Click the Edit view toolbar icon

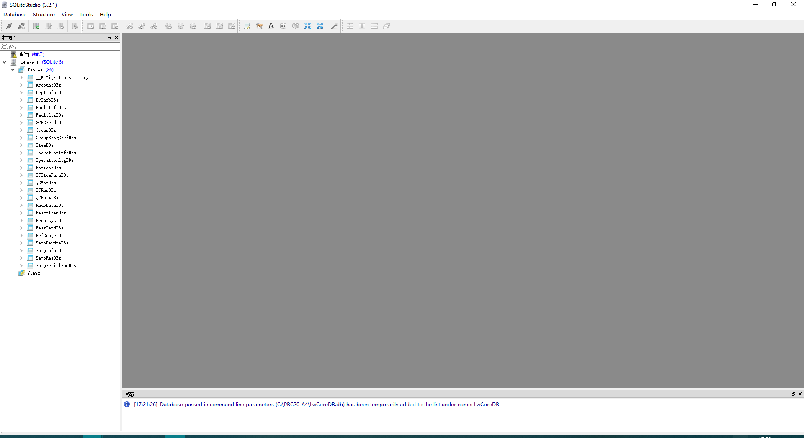point(219,26)
